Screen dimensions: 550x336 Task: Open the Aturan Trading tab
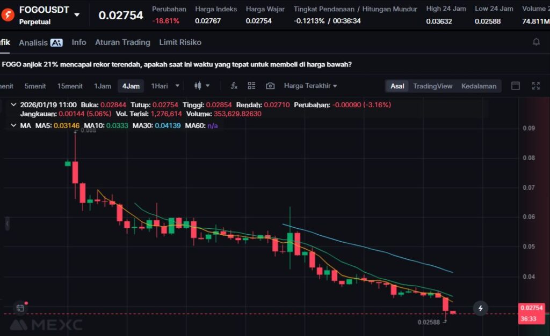tap(122, 42)
